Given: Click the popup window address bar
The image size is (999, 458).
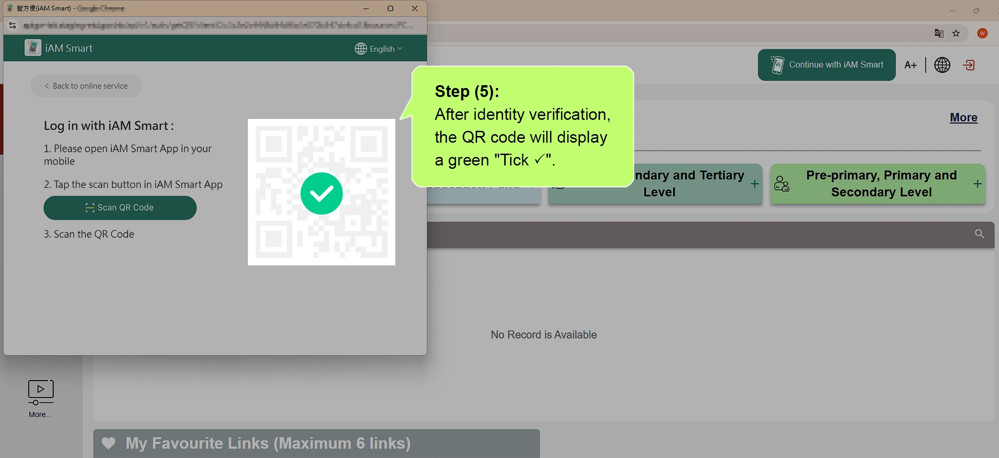Looking at the screenshot, I should coord(218,25).
